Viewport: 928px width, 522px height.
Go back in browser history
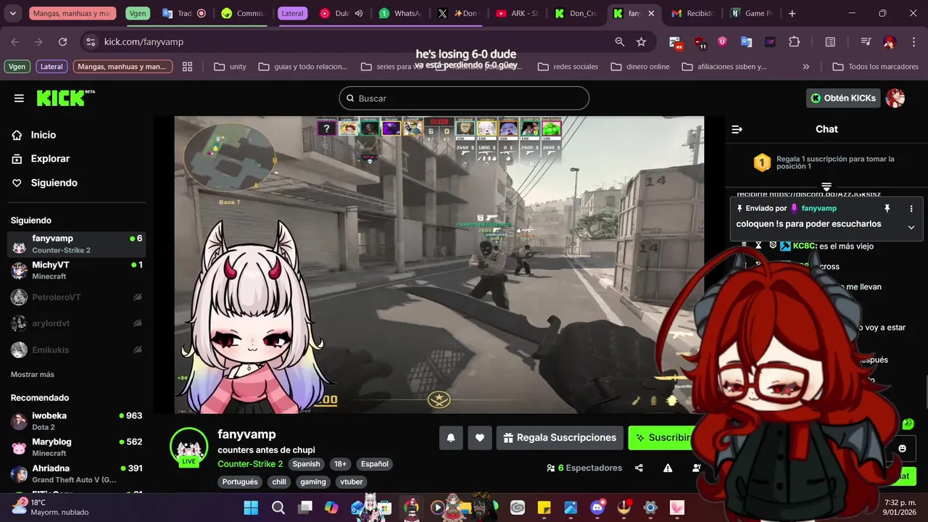click(15, 42)
